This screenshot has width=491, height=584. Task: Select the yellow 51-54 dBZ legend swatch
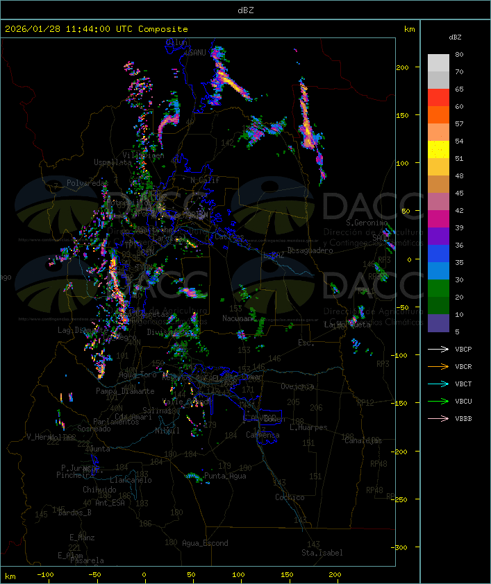pyautogui.click(x=438, y=150)
